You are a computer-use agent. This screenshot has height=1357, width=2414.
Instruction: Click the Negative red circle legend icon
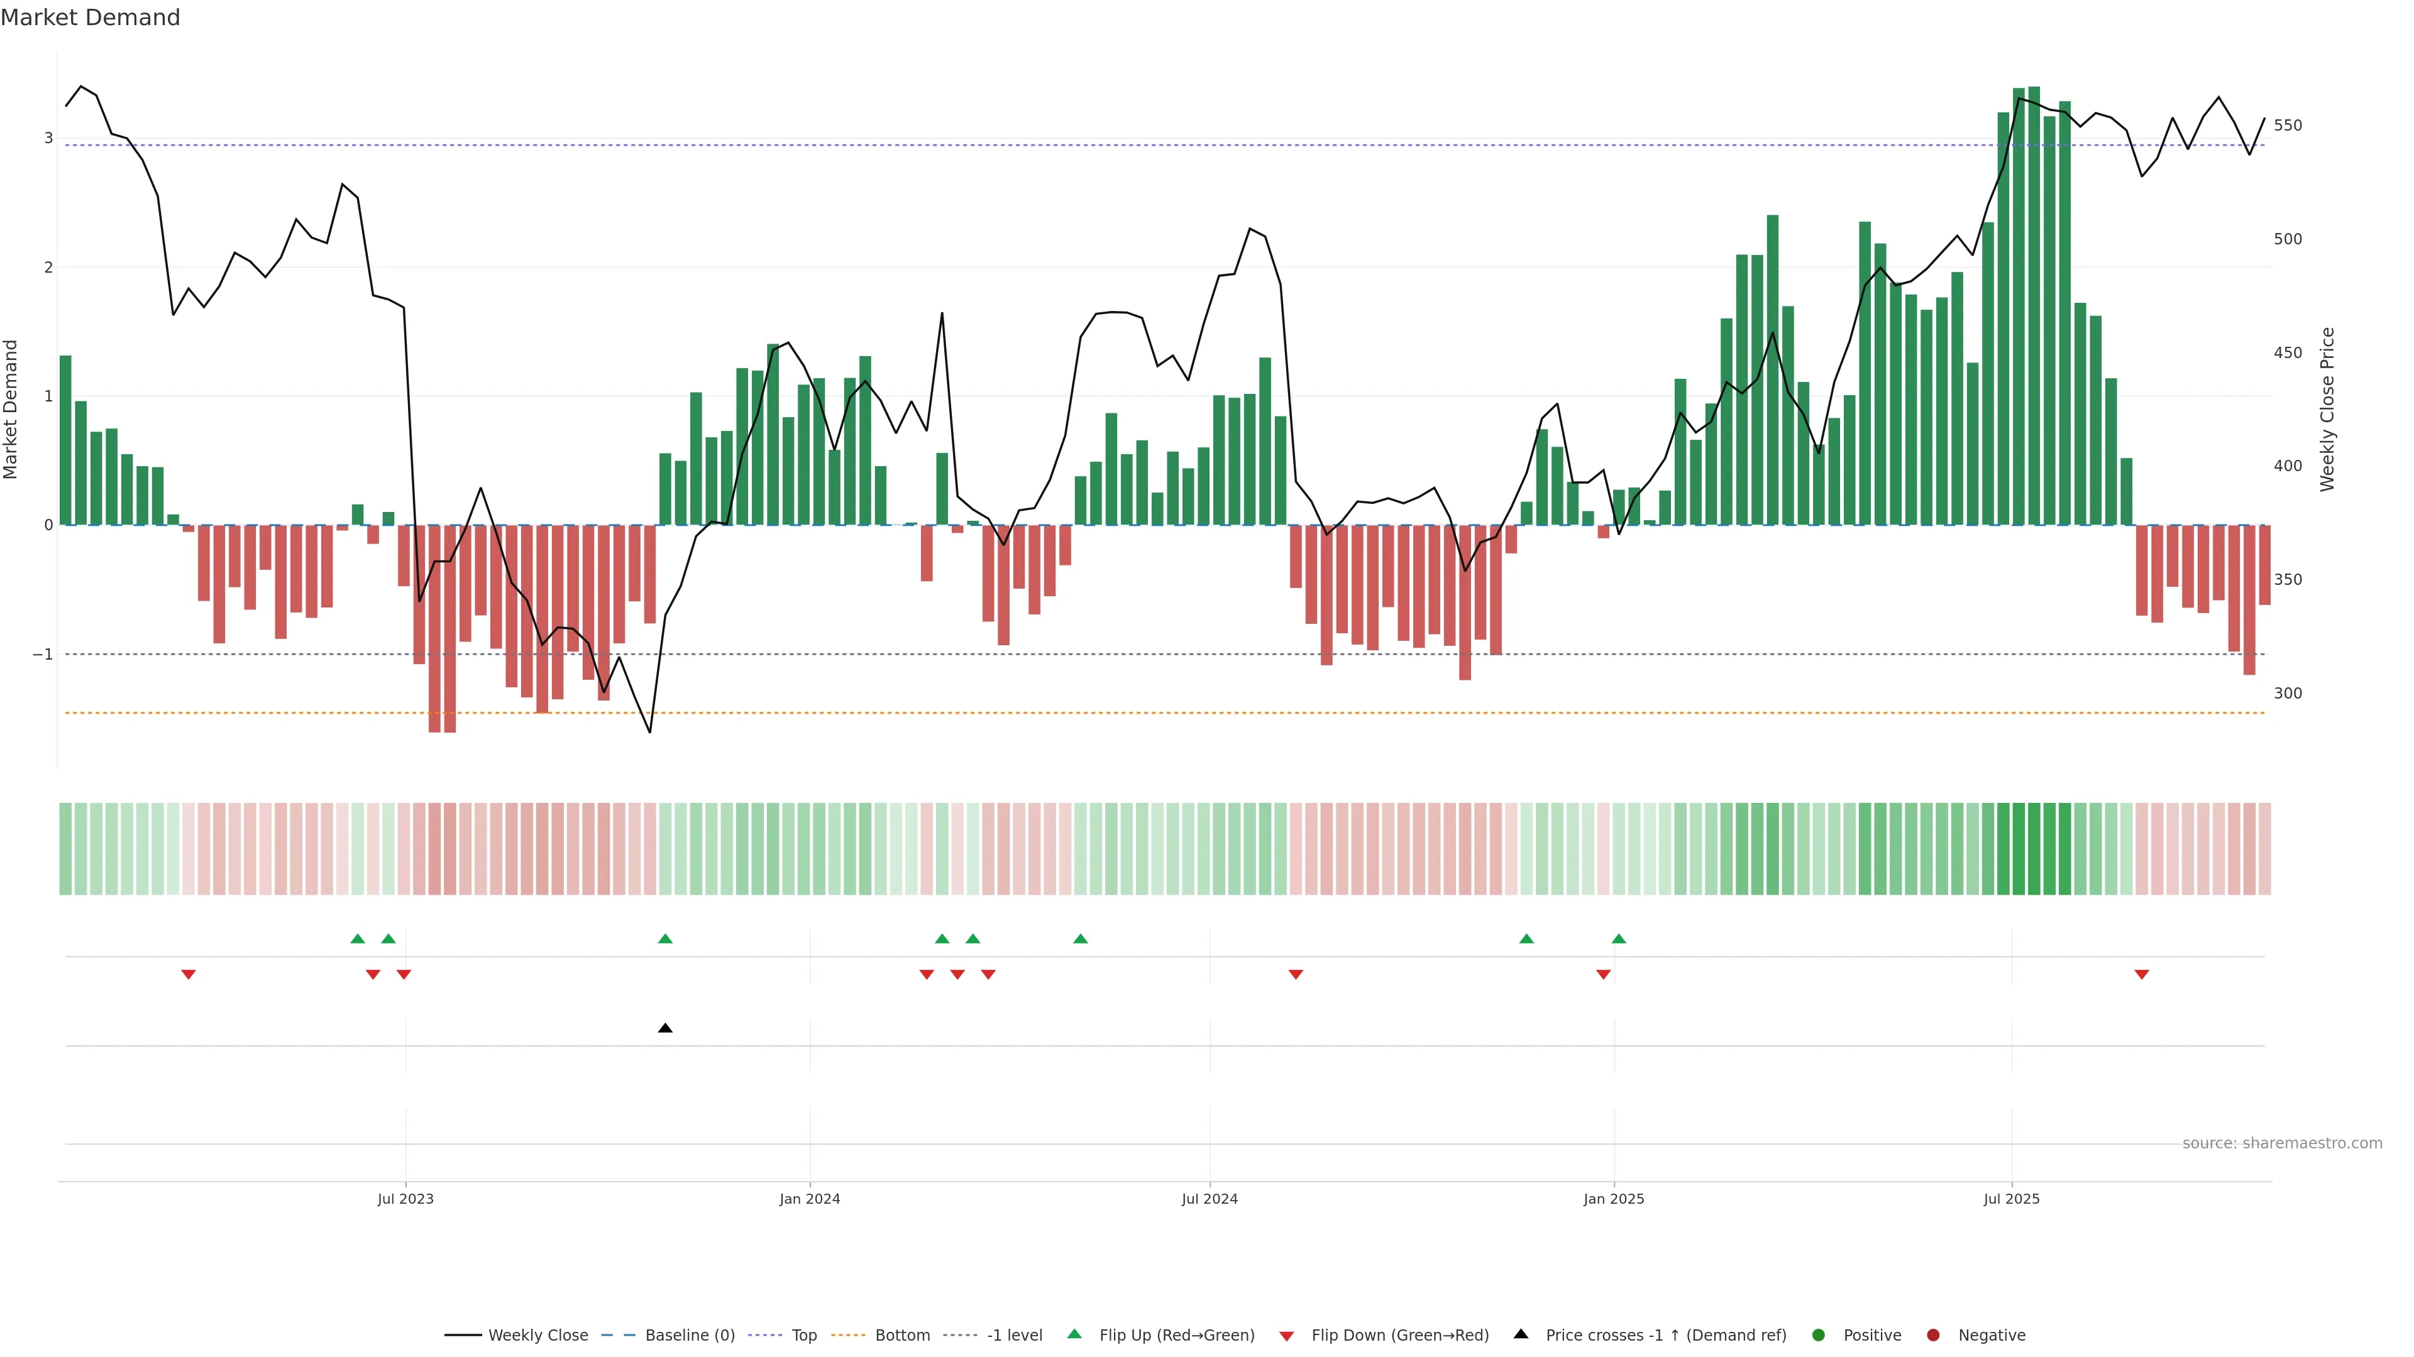[x=1933, y=1336]
